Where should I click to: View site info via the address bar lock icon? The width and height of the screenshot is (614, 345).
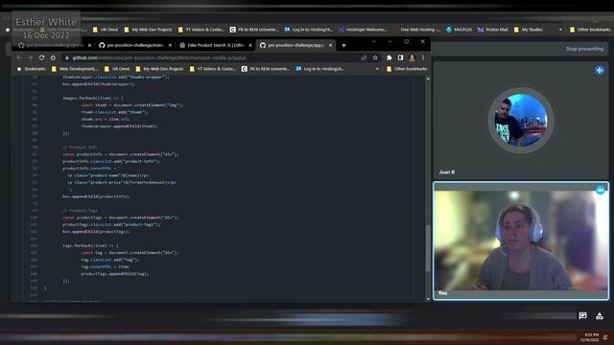tap(67, 57)
